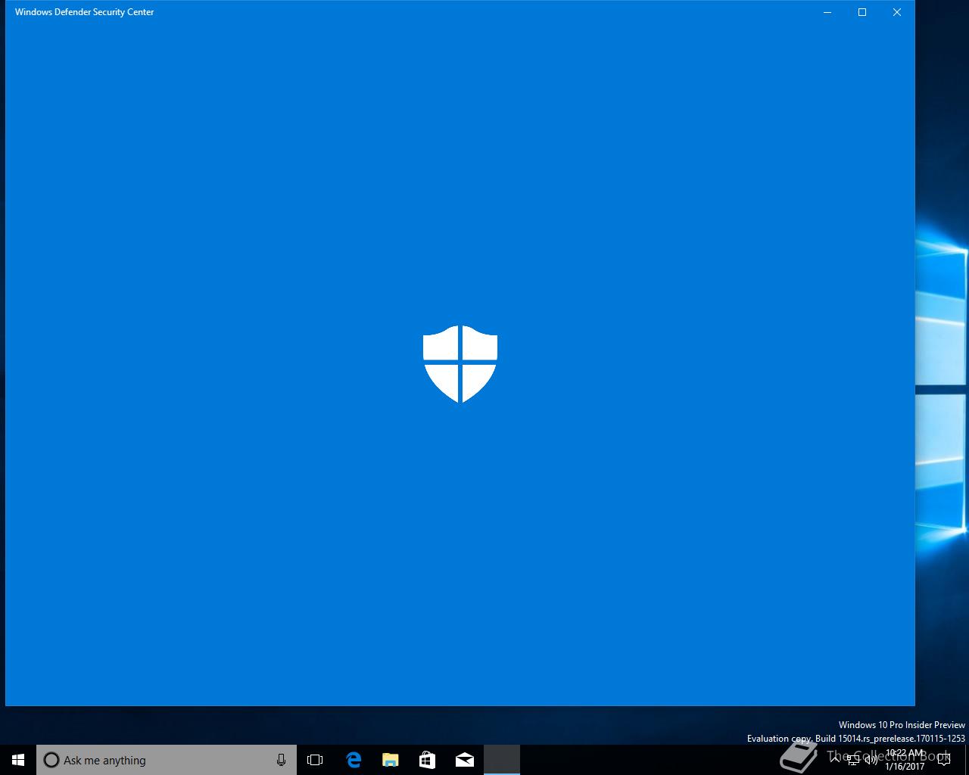Open the clock showing 10:22 AM
The height and width of the screenshot is (775, 969).
(x=905, y=760)
